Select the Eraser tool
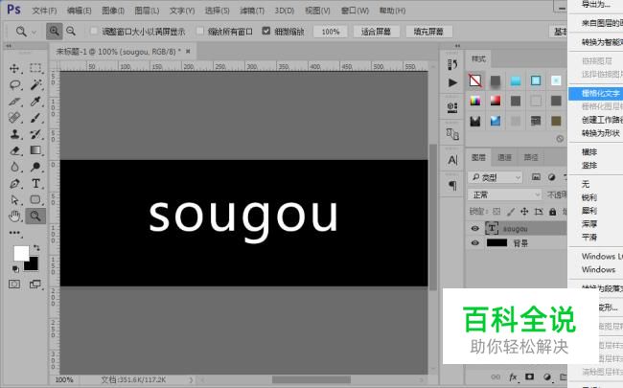Image resolution: width=623 pixels, height=388 pixels. pyautogui.click(x=14, y=150)
